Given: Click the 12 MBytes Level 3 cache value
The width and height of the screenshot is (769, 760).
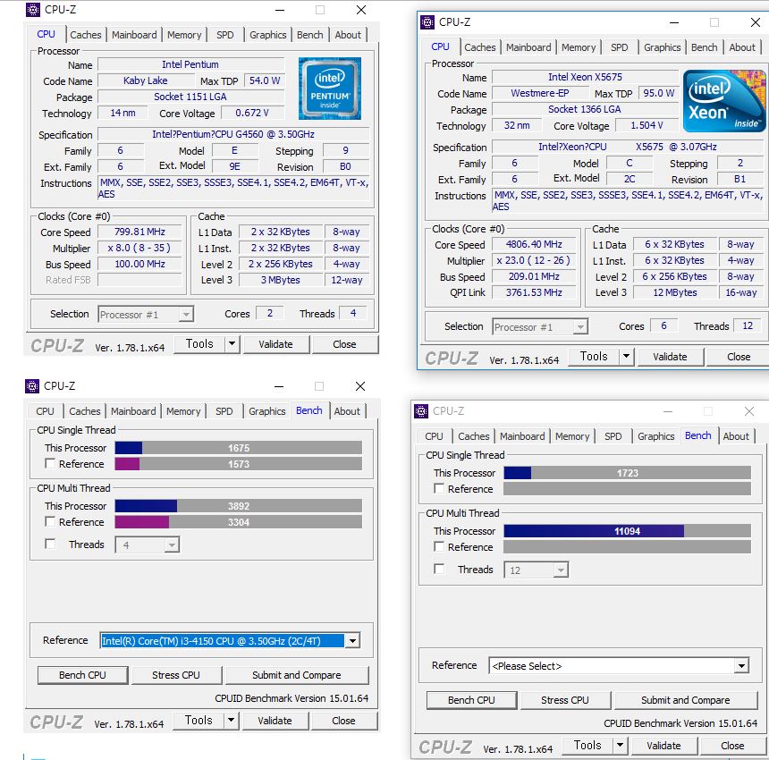Looking at the screenshot, I should coord(675,292).
